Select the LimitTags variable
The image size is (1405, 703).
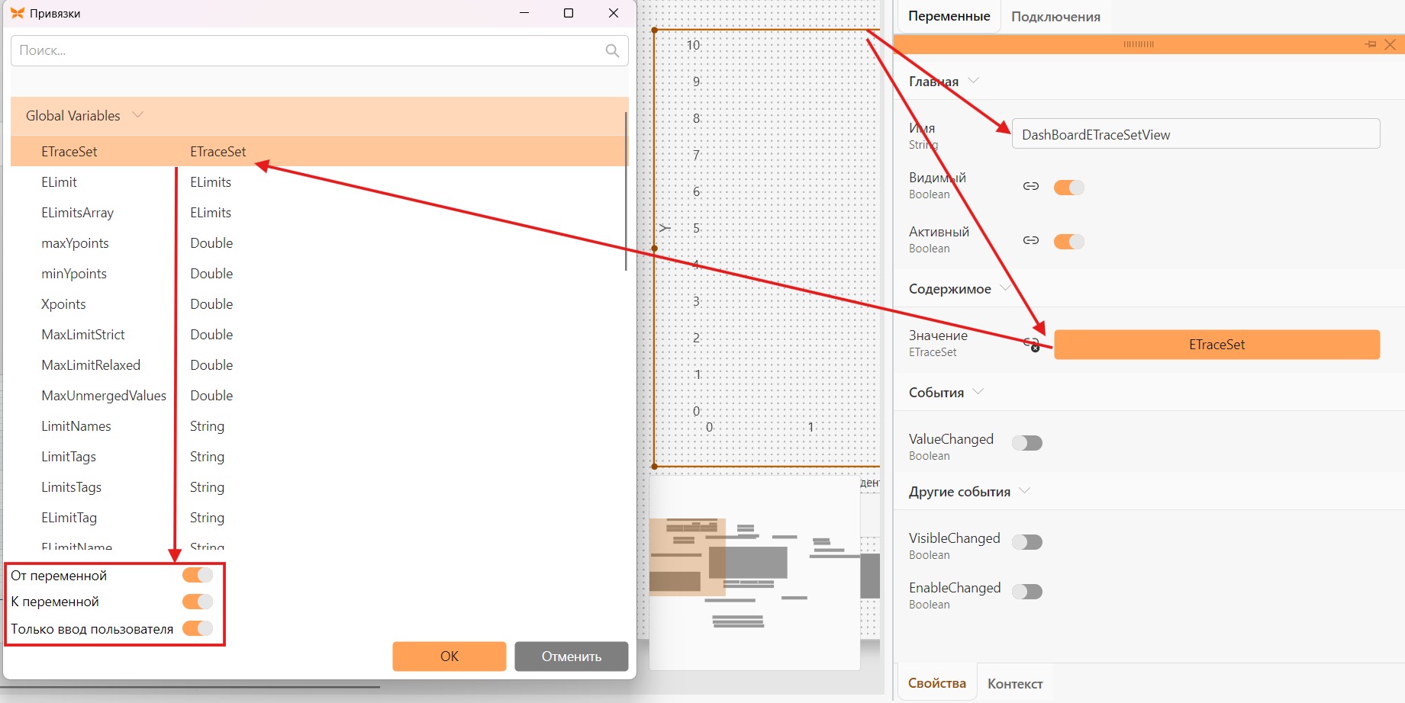click(318, 457)
